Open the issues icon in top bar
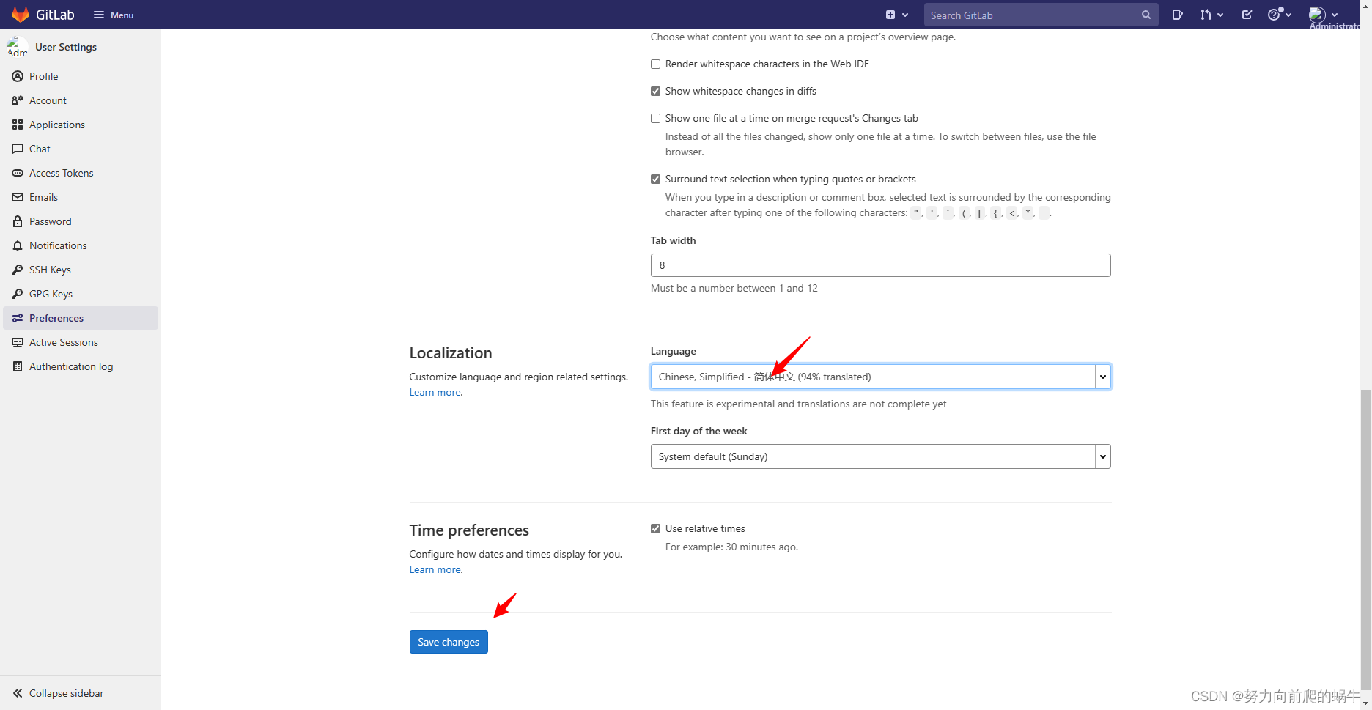 coord(1177,15)
